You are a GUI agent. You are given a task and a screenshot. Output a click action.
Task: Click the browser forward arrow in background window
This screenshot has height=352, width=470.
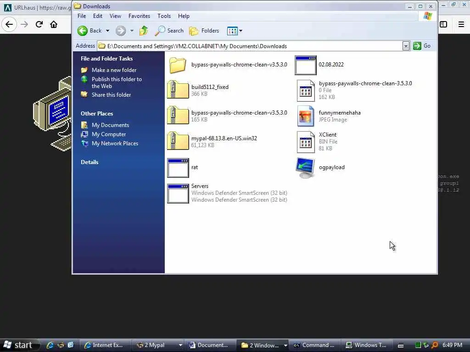point(24,24)
